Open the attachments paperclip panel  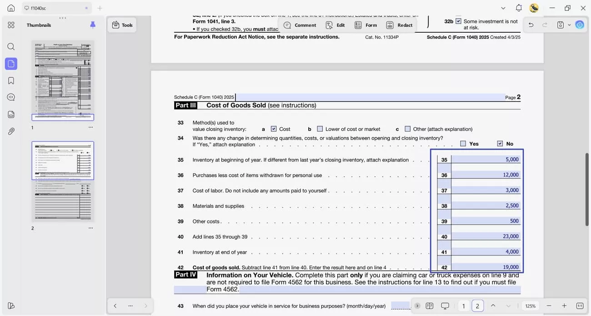pyautogui.click(x=11, y=131)
